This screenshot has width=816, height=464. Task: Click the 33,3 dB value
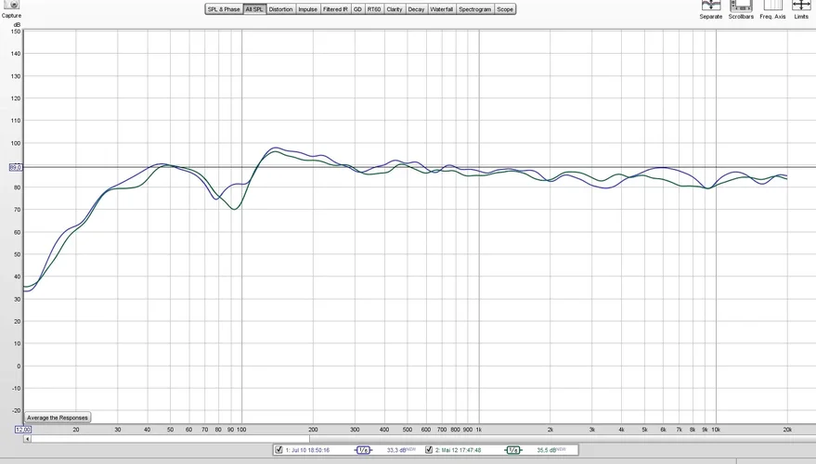click(x=396, y=450)
